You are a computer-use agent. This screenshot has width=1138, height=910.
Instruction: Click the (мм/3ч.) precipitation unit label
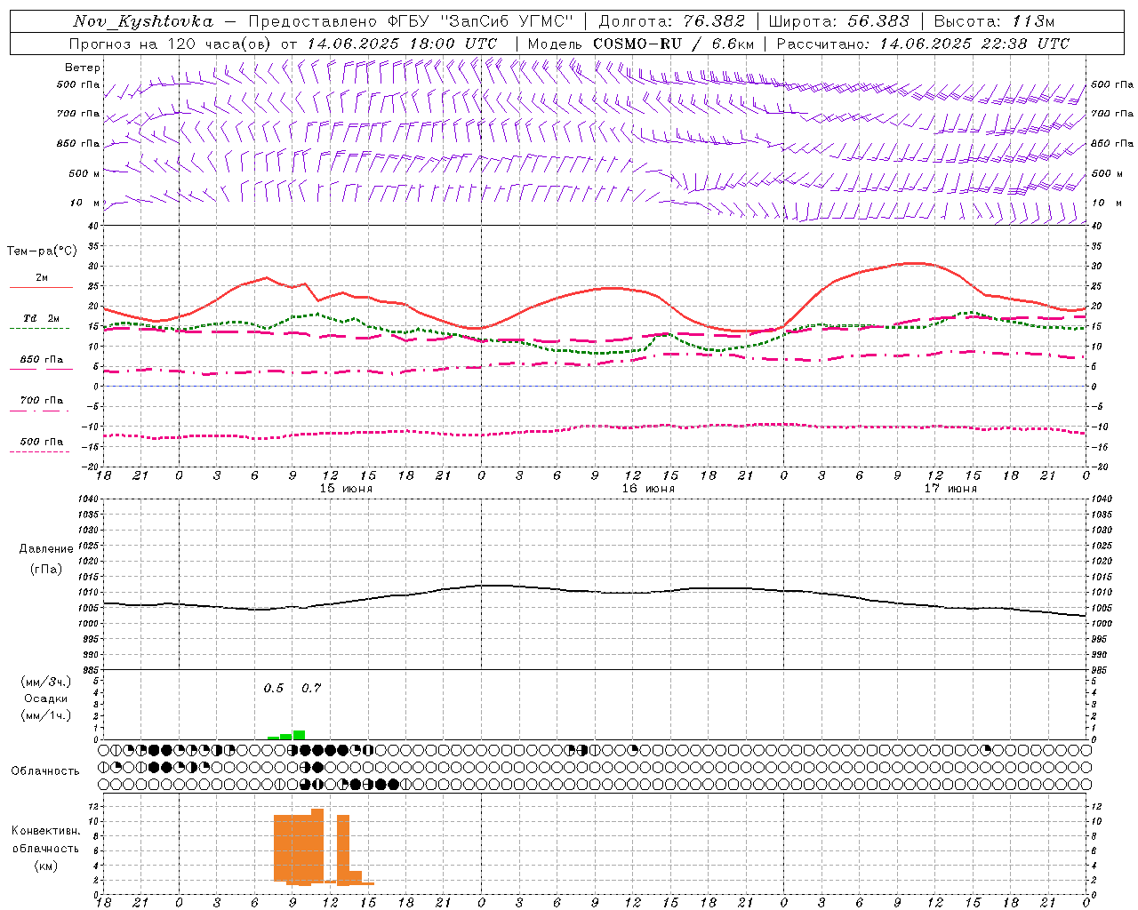46,682
